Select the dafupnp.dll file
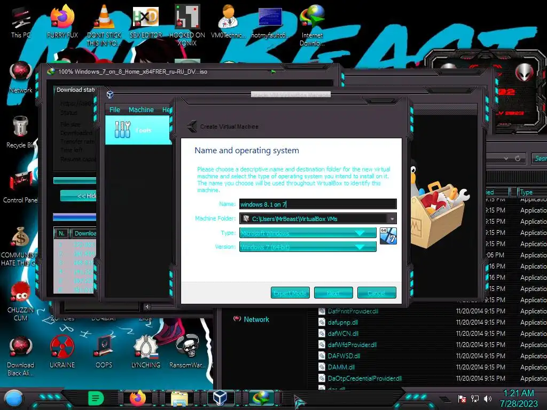The width and height of the screenshot is (547, 410). coord(342,322)
